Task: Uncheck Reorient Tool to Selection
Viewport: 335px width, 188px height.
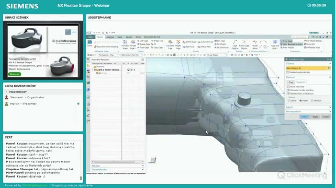Action: (x=289, y=93)
